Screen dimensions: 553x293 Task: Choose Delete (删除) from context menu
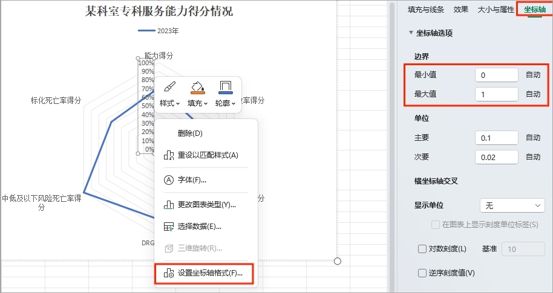point(190,133)
